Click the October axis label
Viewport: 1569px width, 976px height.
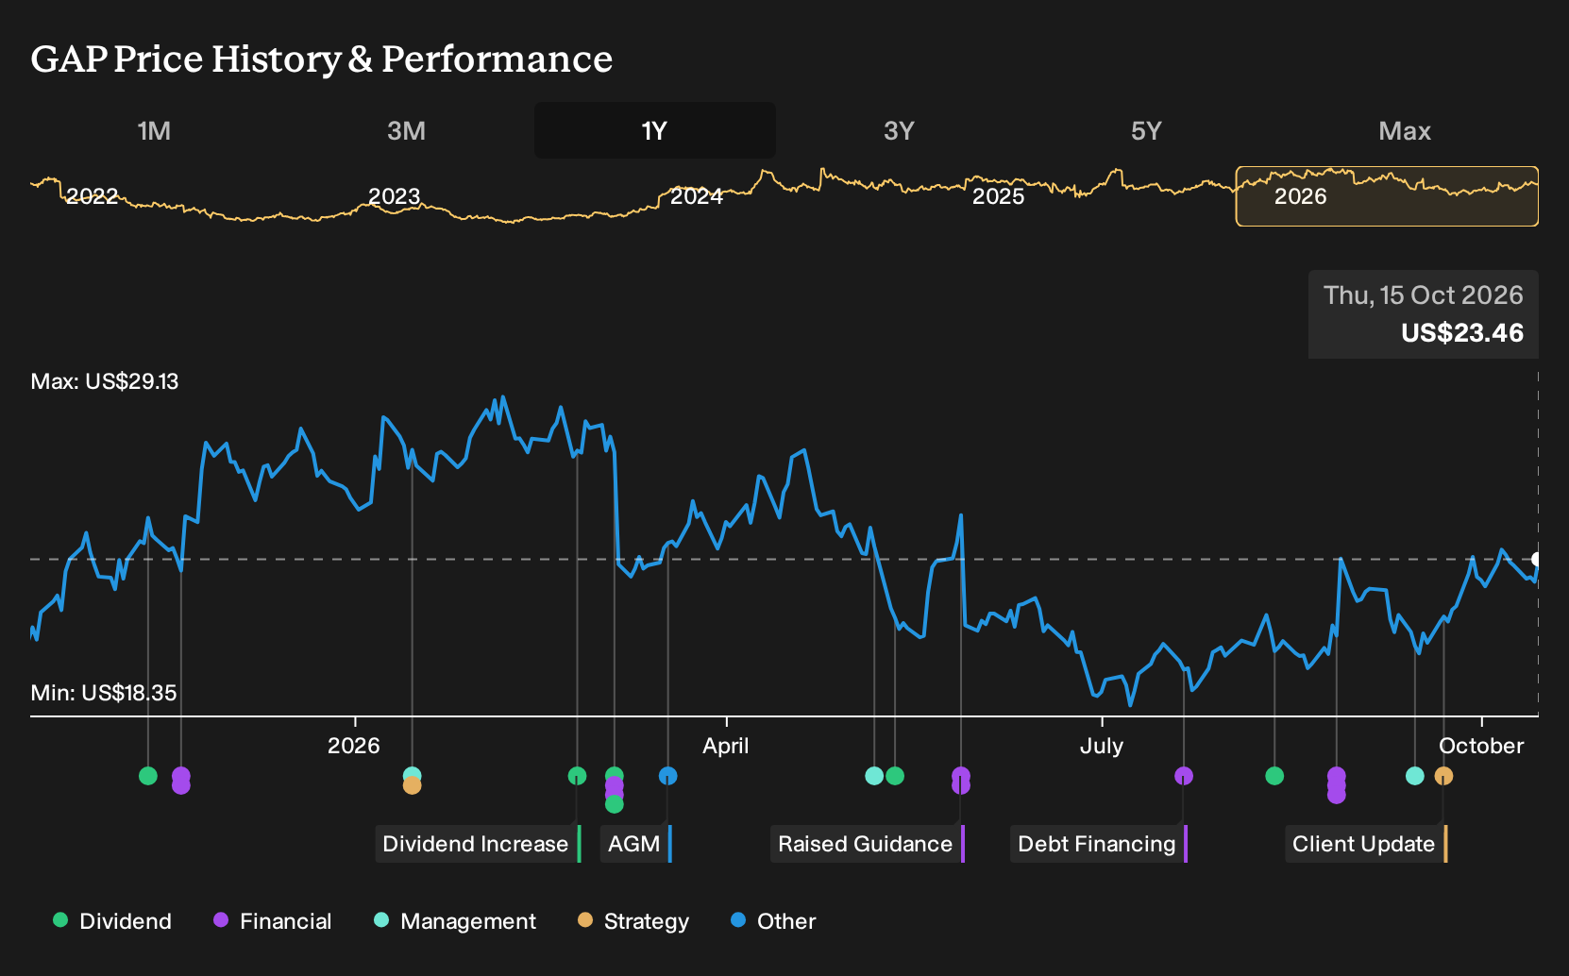pyautogui.click(x=1481, y=746)
